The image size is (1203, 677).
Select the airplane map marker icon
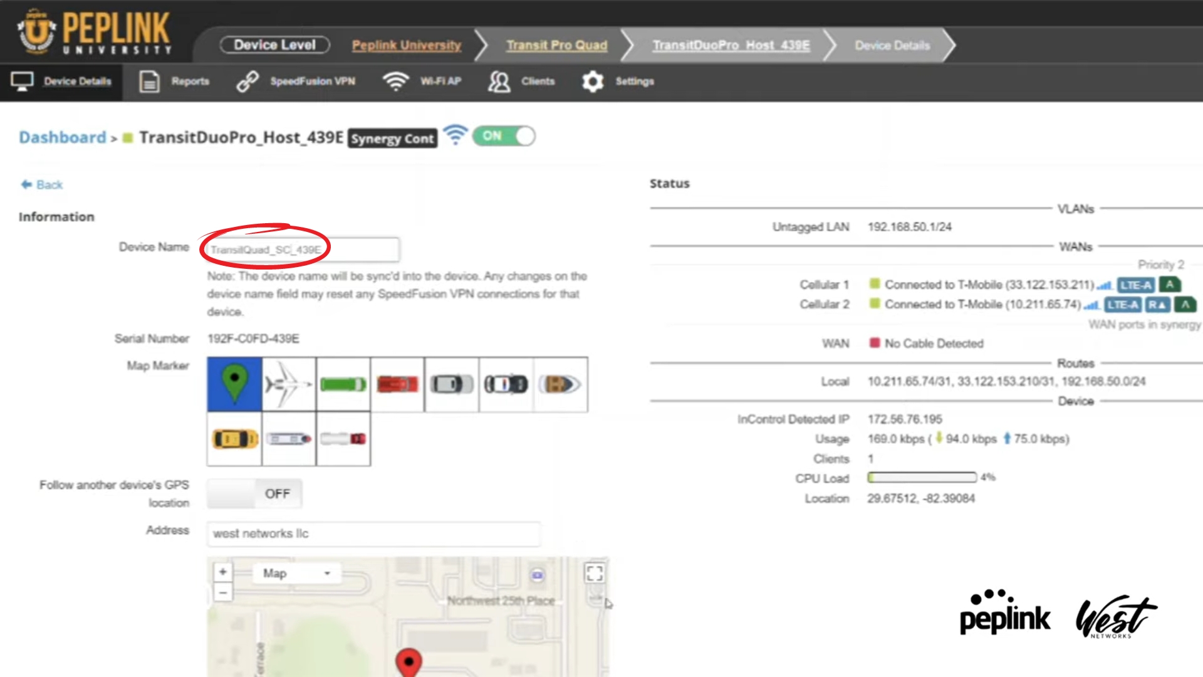click(x=288, y=384)
